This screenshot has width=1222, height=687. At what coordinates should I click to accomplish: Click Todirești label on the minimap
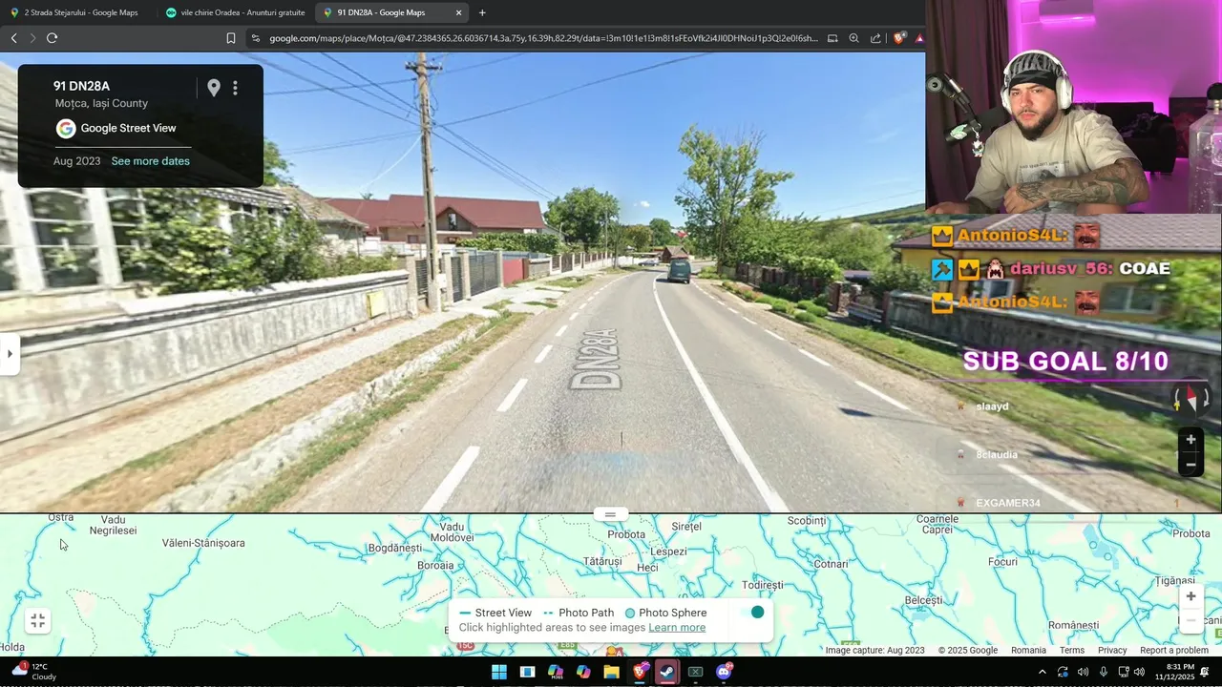coord(762,585)
